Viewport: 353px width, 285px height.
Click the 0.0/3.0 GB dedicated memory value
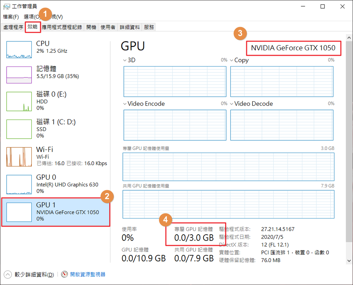194,238
